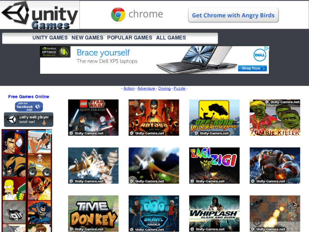Open the Puzzle category link
Image resolution: width=309 pixels, height=232 pixels.
coord(179,89)
